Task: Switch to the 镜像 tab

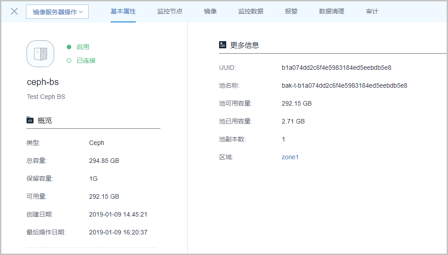Action: [210, 11]
